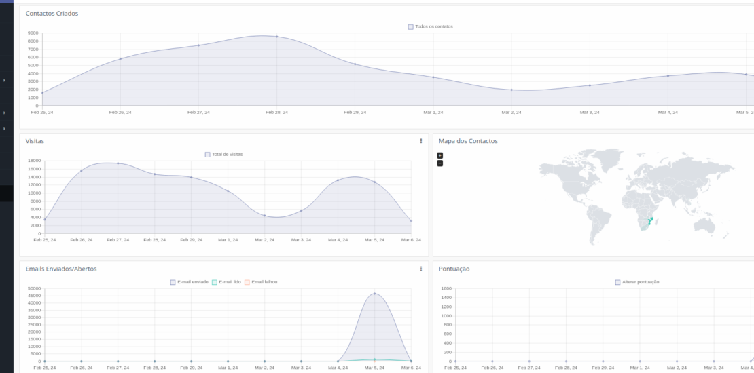Click the Mar 5 peak in the emails chart
This screenshot has height=373, width=754.
[x=374, y=294]
